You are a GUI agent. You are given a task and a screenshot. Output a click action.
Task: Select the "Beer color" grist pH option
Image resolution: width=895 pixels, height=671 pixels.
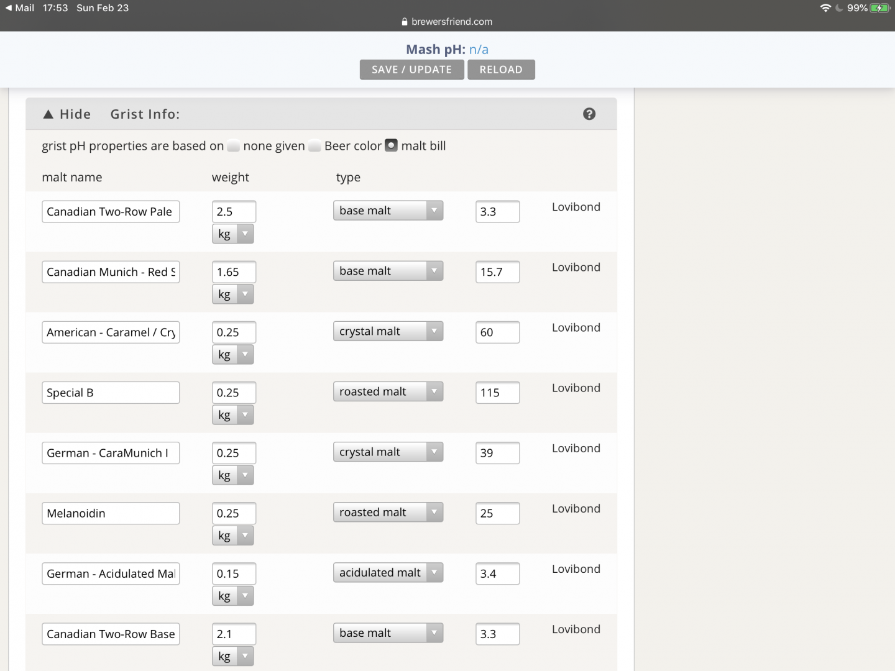[315, 146]
